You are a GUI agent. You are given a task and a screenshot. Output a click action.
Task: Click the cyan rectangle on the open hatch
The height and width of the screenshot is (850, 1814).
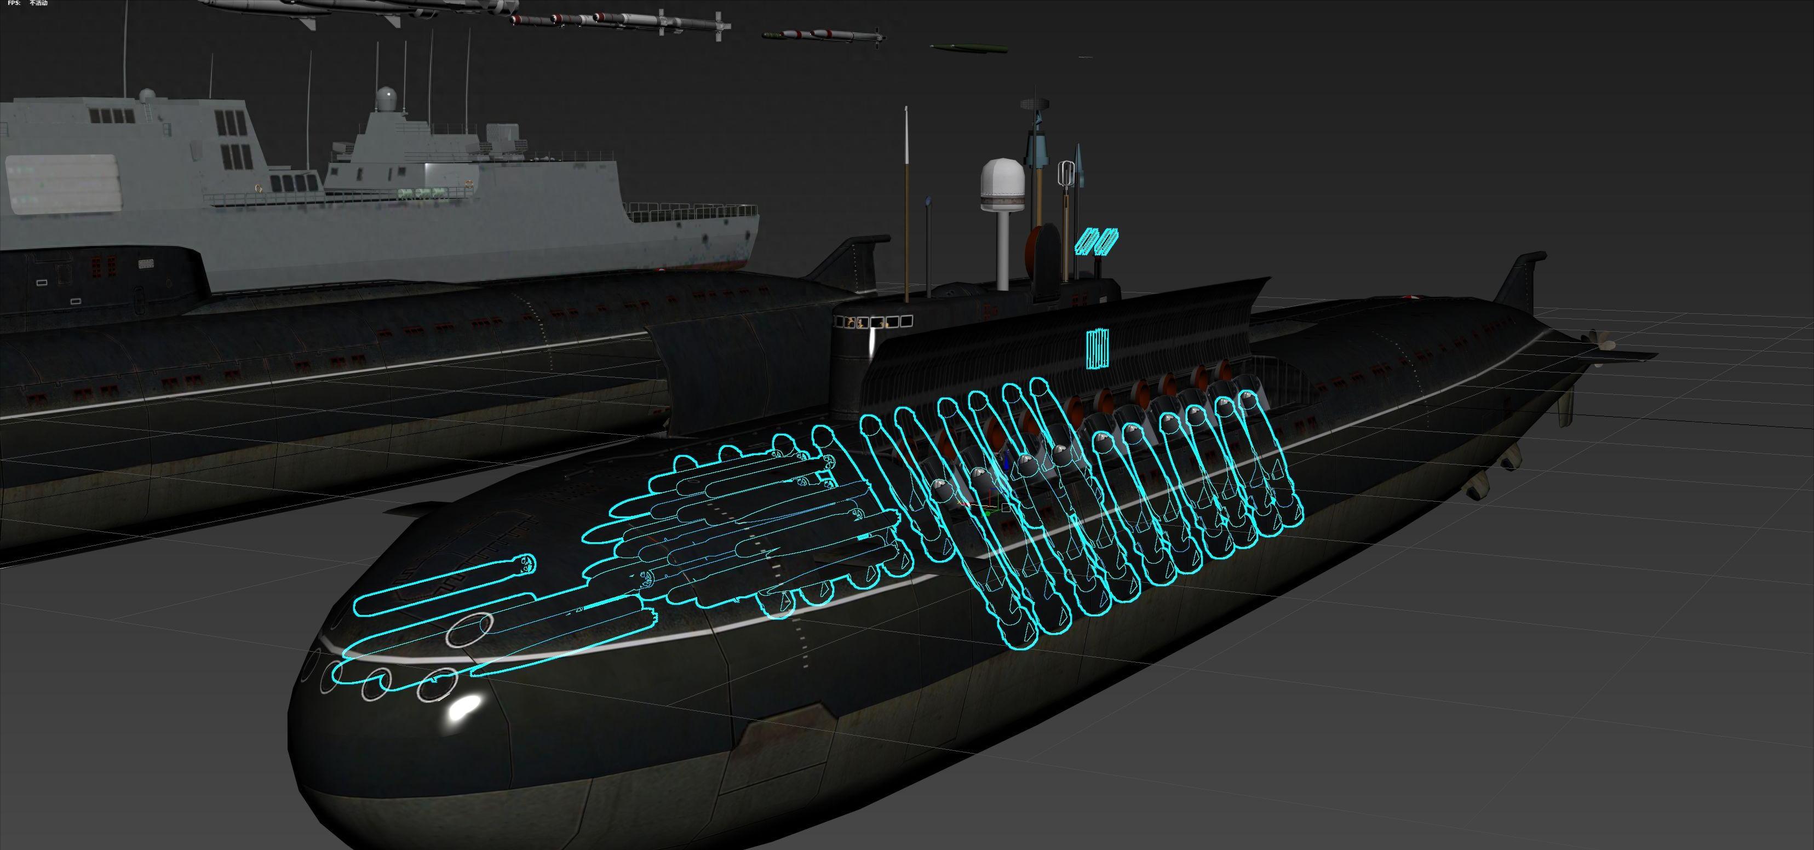(x=1097, y=348)
